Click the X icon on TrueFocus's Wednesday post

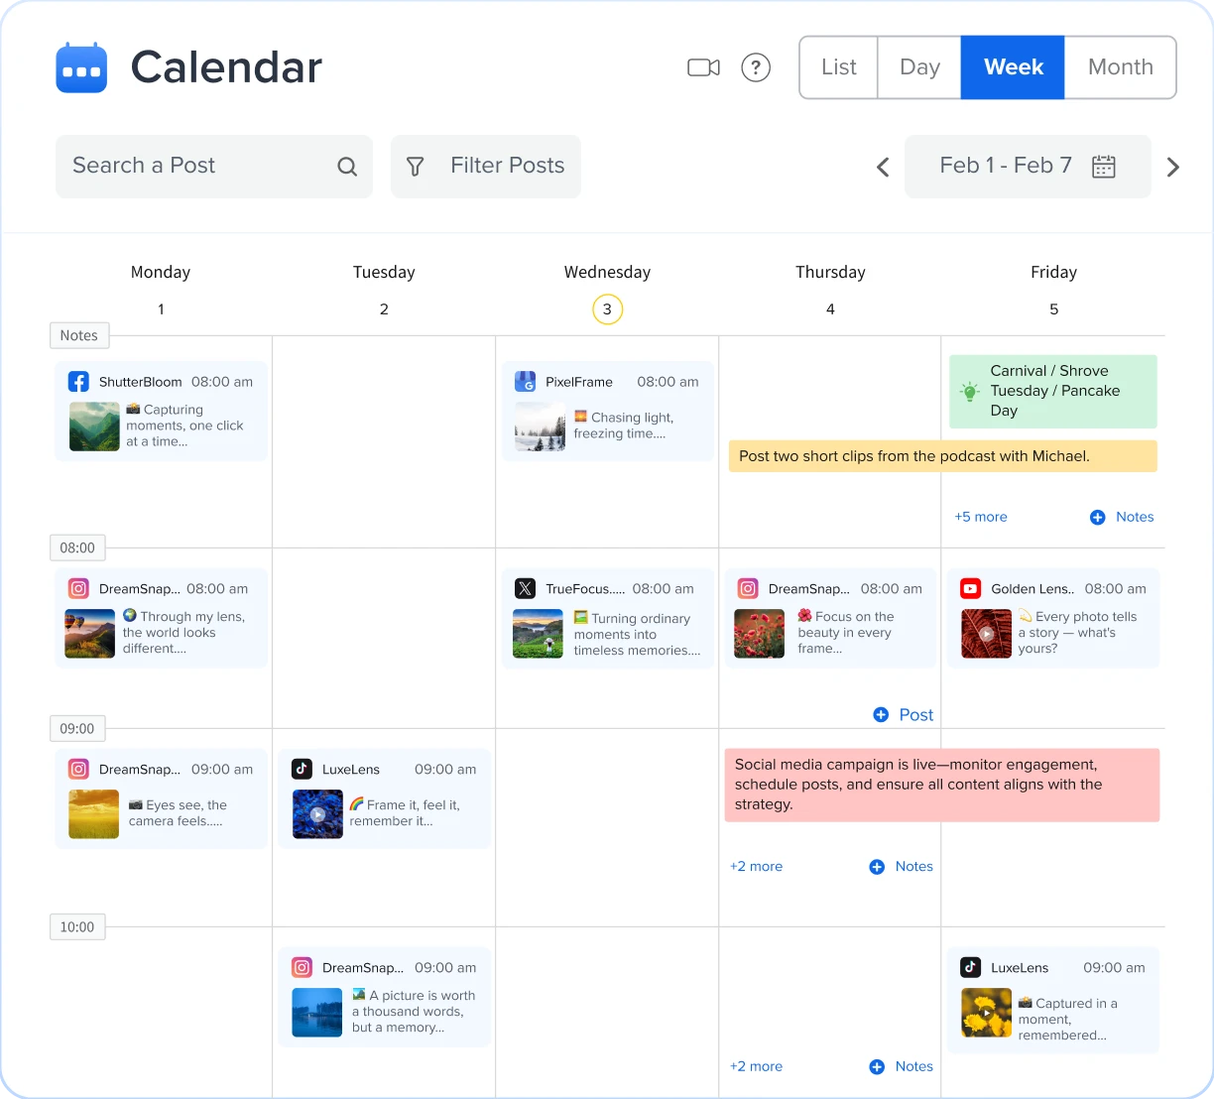click(x=525, y=588)
